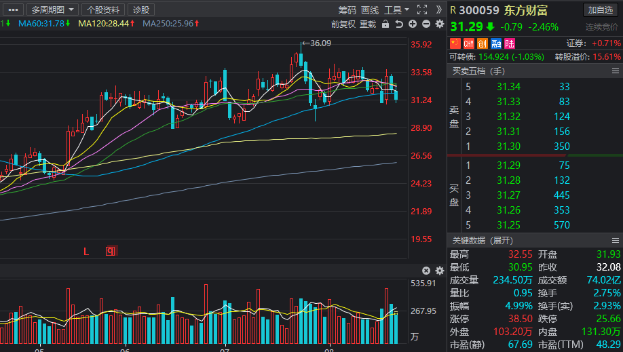The height and width of the screenshot is (352, 623).
Task: Click the double-chevron collapse panel icon
Action: coord(438,9)
